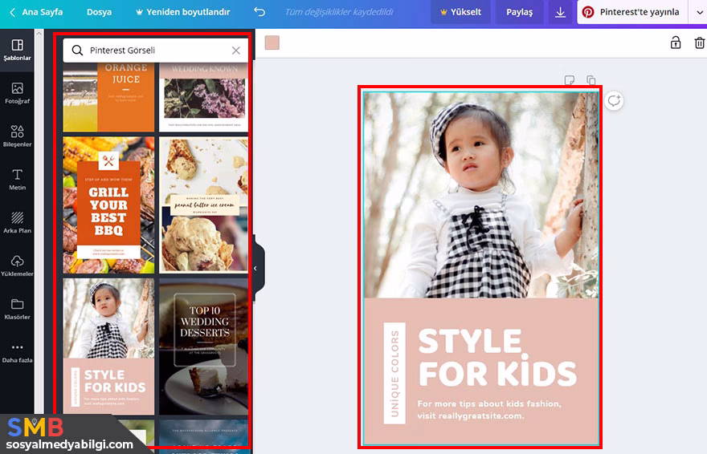Click the kids fashion tips text on canvas
The width and height of the screenshot is (707, 454).
489,409
